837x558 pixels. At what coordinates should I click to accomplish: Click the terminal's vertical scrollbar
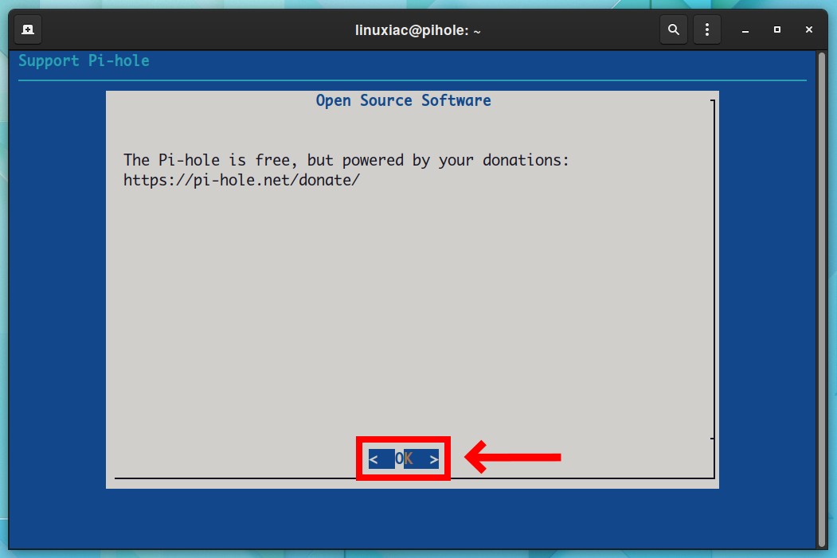click(x=822, y=299)
